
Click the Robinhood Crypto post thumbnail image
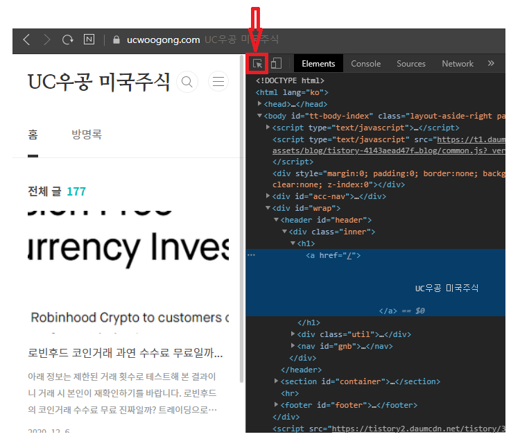click(128, 270)
